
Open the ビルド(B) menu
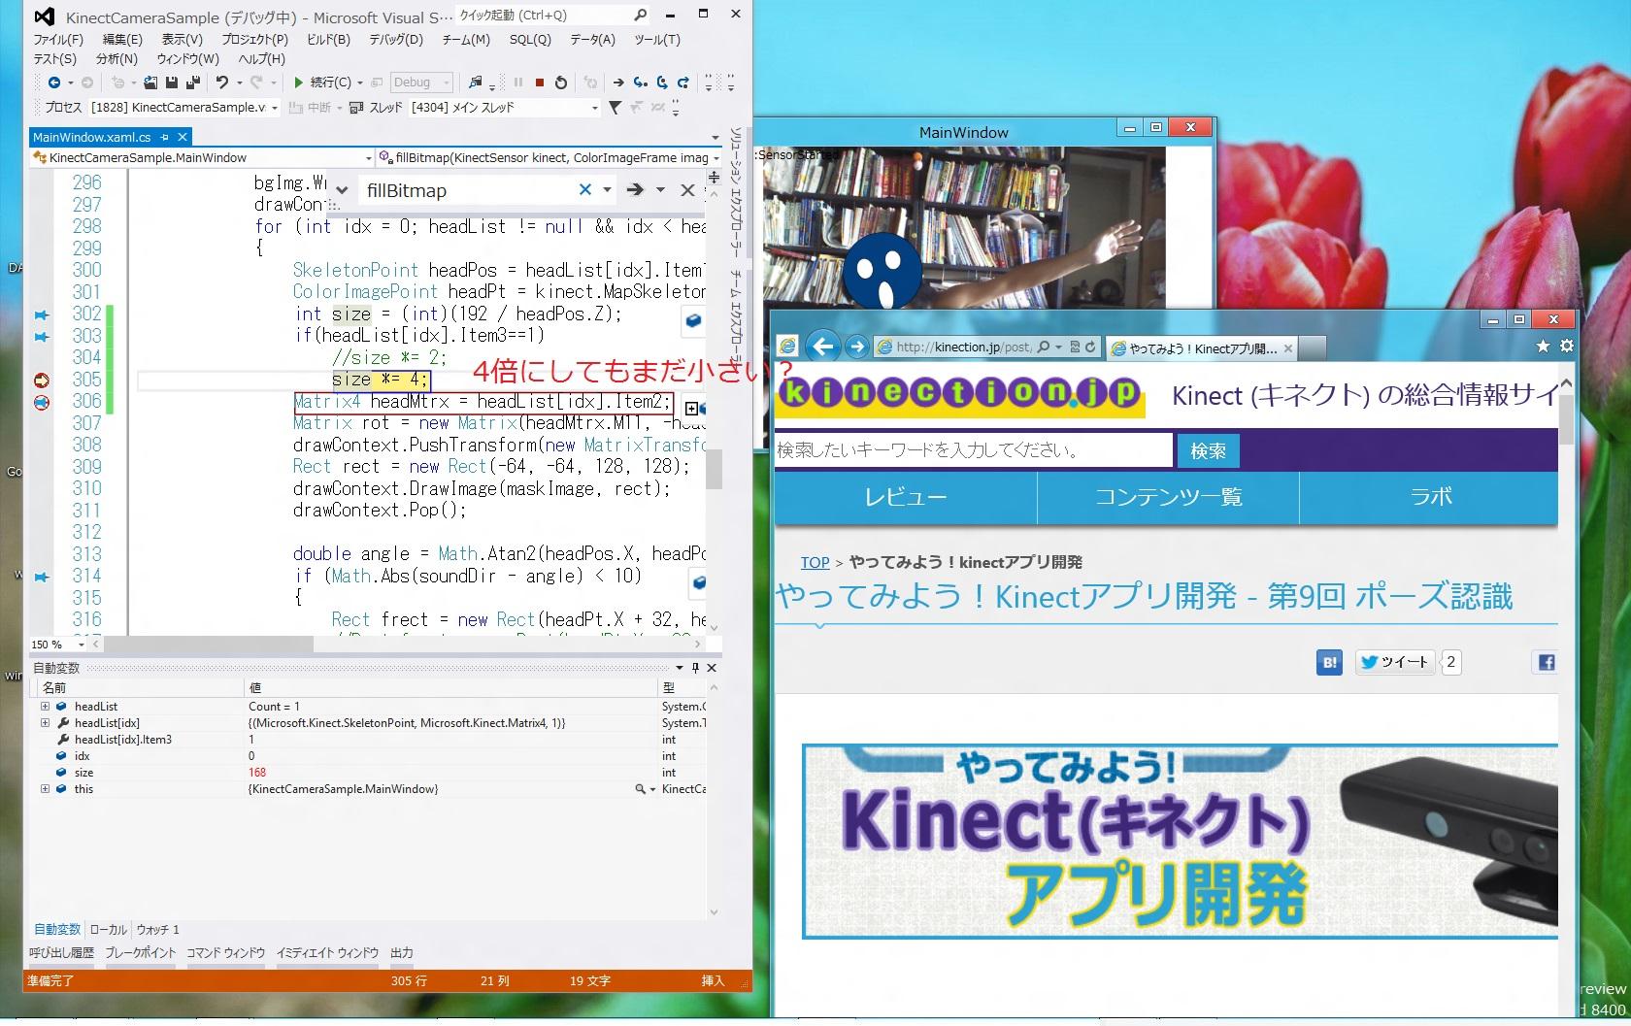click(328, 40)
